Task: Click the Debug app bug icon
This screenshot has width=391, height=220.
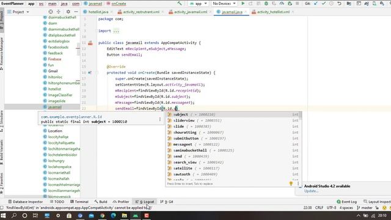Action: click(x=266, y=4)
